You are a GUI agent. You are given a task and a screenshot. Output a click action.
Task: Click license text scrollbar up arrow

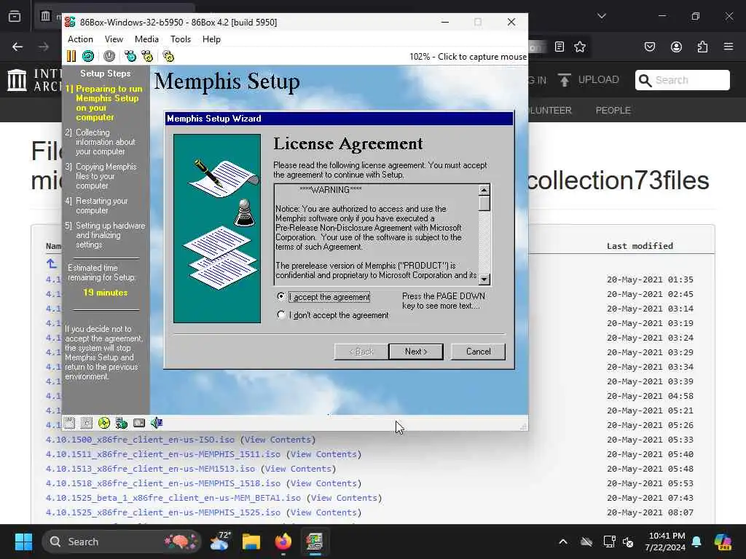coord(484,190)
